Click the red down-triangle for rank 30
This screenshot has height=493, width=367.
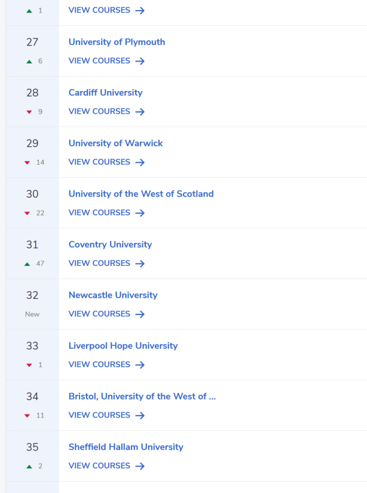coord(27,213)
